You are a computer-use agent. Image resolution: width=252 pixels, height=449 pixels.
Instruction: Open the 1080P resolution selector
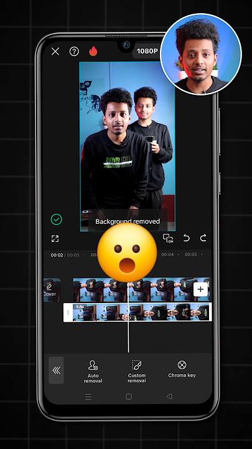147,51
